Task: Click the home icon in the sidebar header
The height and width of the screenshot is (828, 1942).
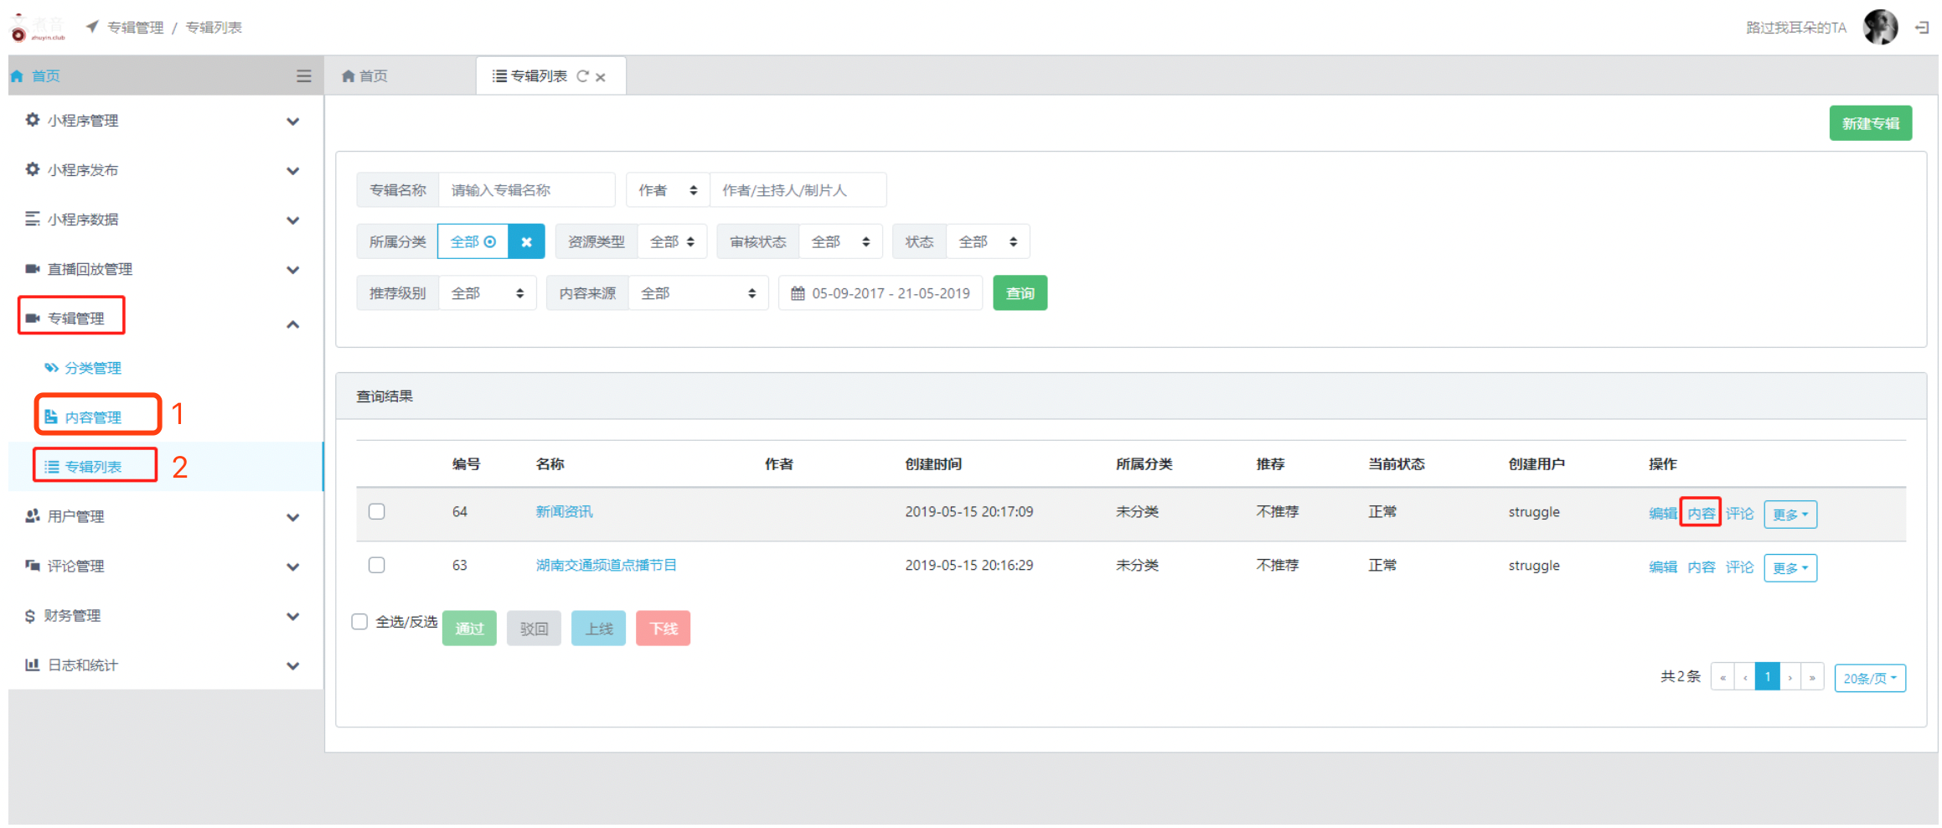Action: (17, 76)
